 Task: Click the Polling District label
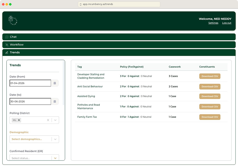click(x=20, y=113)
